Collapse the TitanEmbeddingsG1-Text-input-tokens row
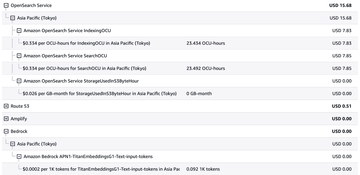The height and width of the screenshot is (175, 360). pyautogui.click(x=19, y=156)
